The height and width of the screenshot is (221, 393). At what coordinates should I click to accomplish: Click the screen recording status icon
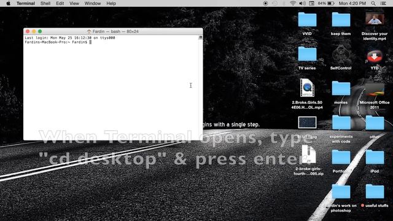(x=265, y=3)
